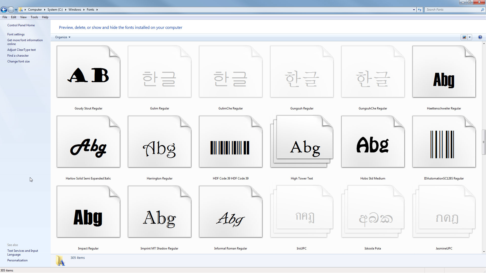Click the Back navigation arrow button
The width and height of the screenshot is (486, 273).
(4, 10)
